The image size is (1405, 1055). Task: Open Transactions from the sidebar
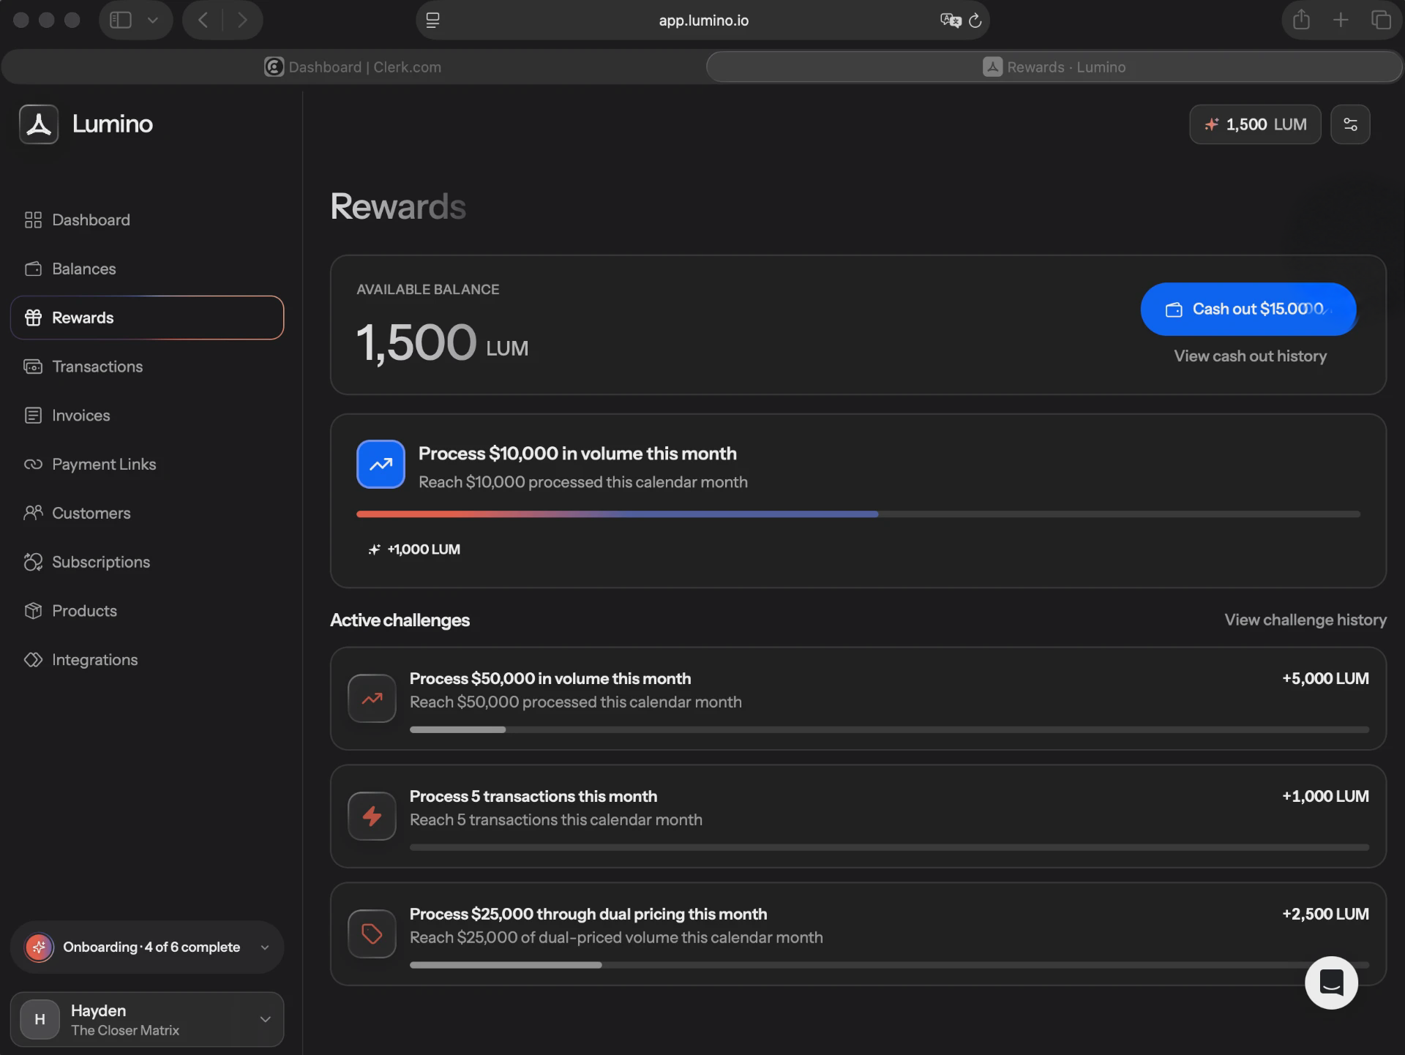(x=146, y=367)
